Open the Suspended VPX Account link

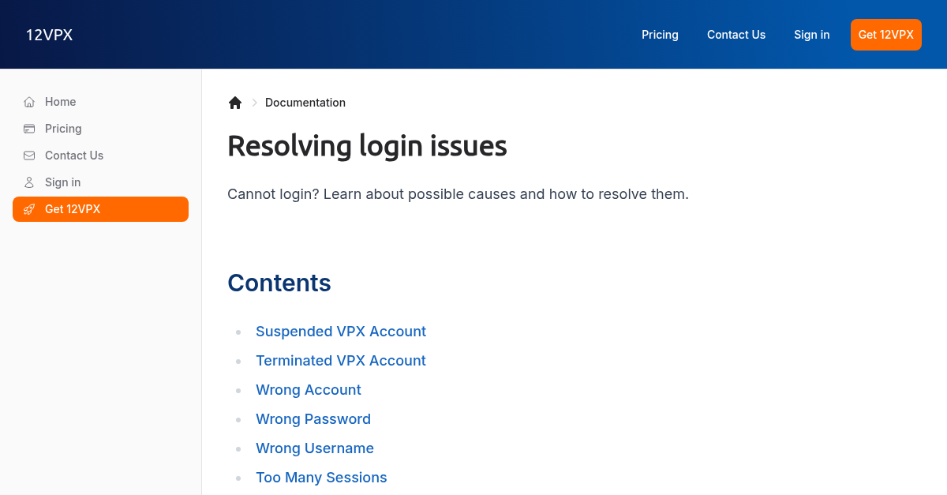(x=341, y=332)
